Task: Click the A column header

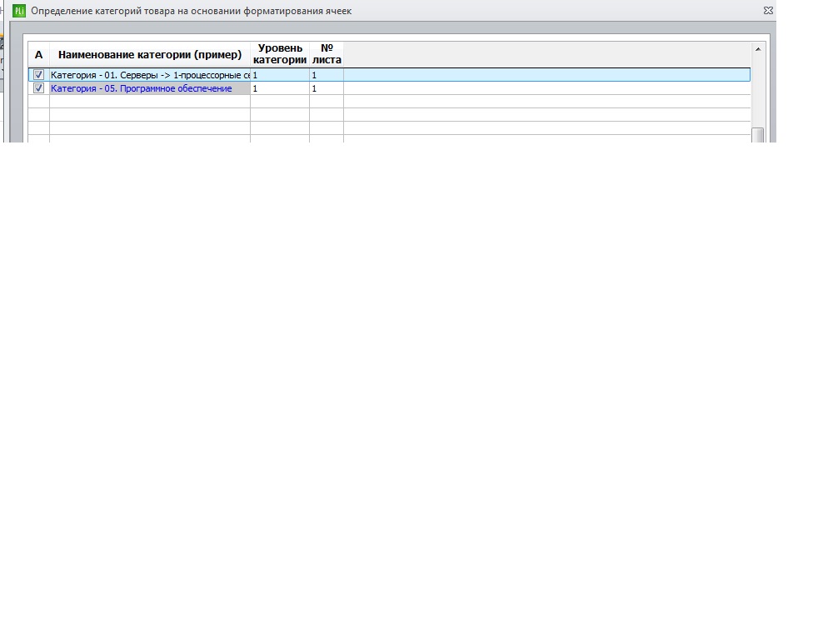Action: point(39,55)
